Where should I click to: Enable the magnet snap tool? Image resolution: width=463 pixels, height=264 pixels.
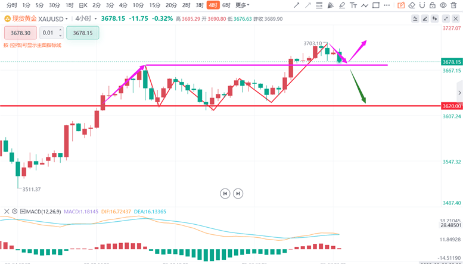421,5
